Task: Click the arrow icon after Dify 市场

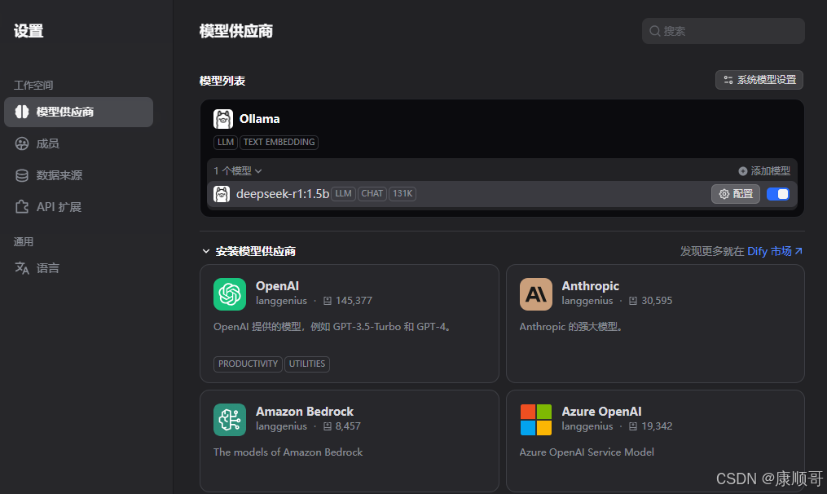Action: (x=798, y=251)
